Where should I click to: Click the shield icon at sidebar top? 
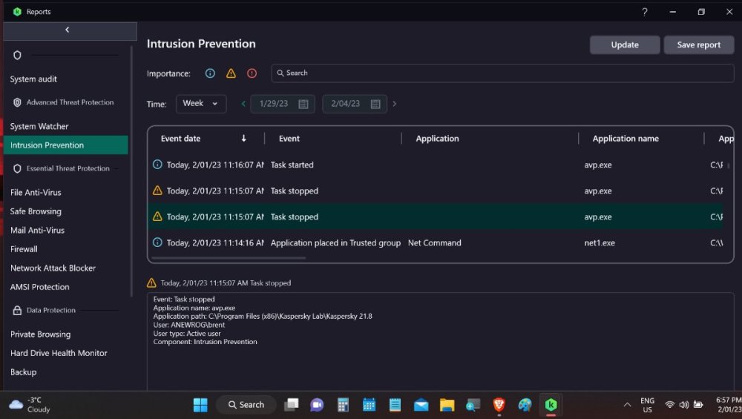click(18, 56)
